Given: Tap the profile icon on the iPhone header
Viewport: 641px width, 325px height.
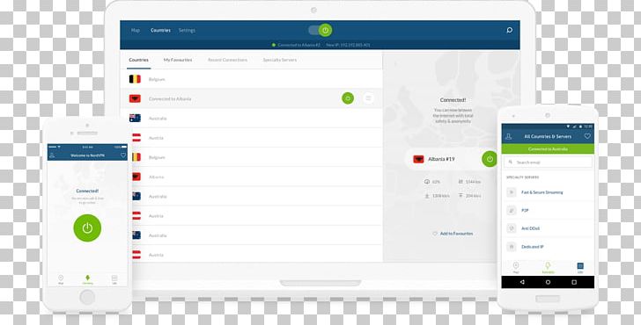Looking at the screenshot, I should pos(52,155).
